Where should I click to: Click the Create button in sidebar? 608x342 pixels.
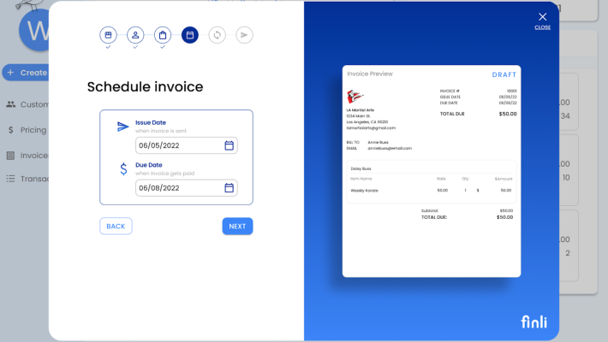[26, 73]
